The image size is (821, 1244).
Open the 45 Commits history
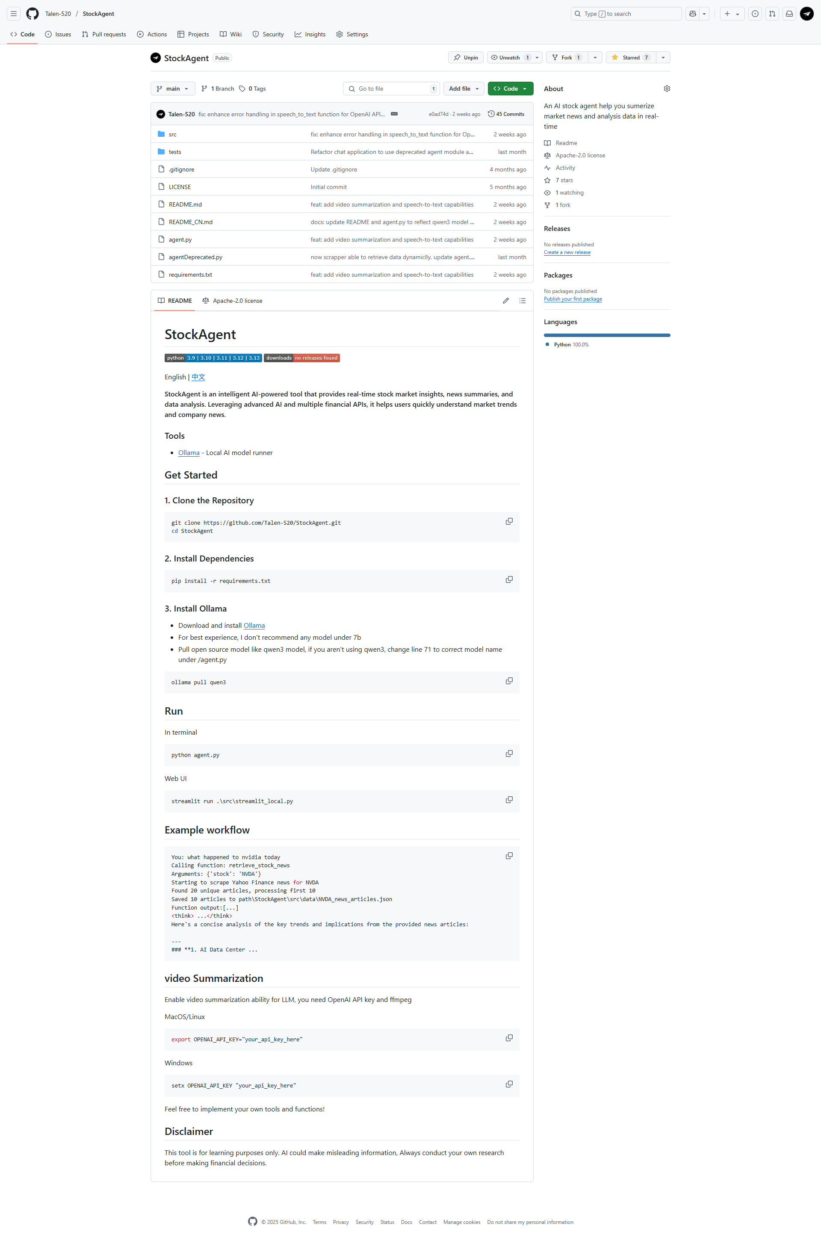click(506, 114)
